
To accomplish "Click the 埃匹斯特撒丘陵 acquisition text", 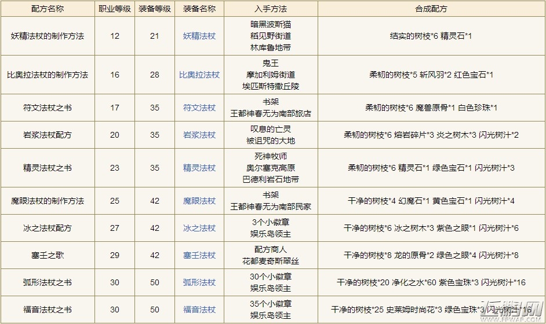I will pyautogui.click(x=271, y=86).
